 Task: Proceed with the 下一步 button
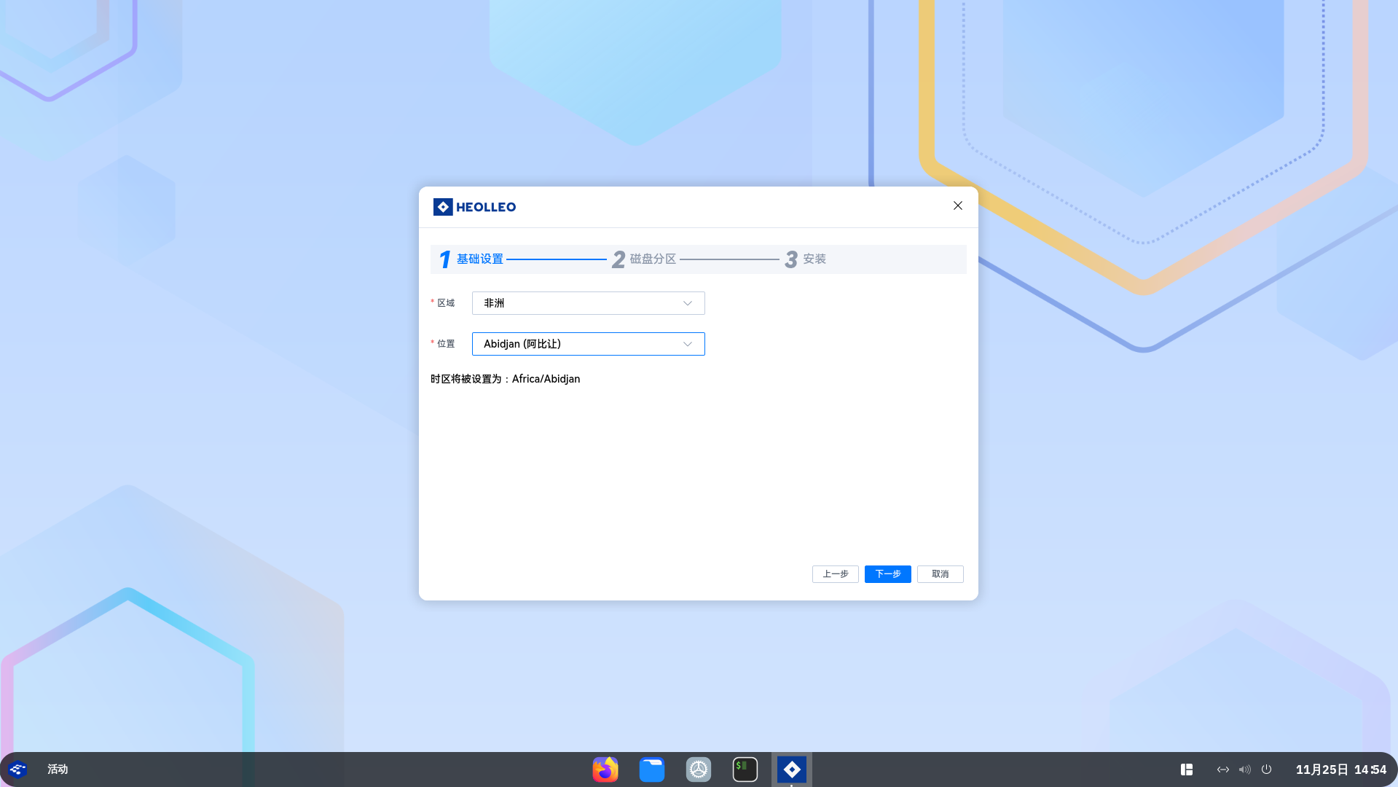tap(887, 574)
